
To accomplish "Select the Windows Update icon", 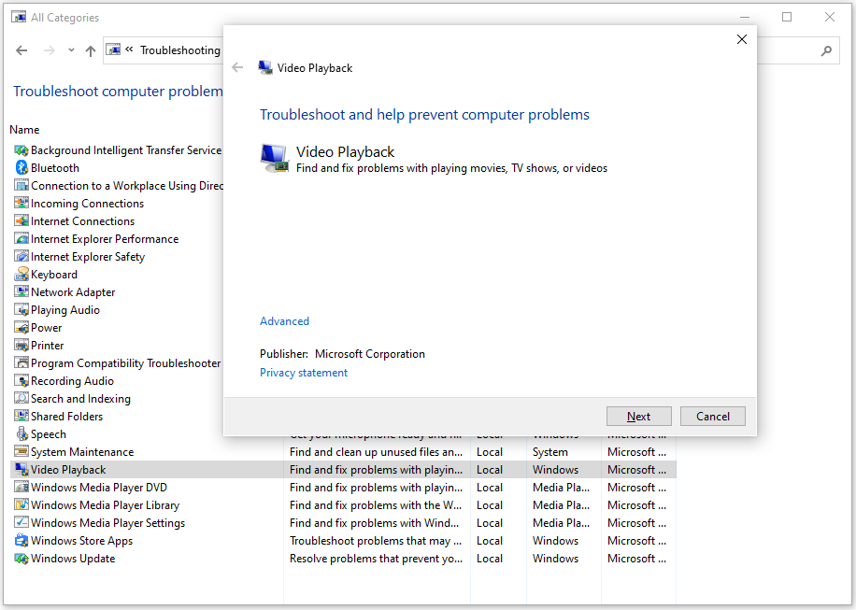I will [x=21, y=559].
